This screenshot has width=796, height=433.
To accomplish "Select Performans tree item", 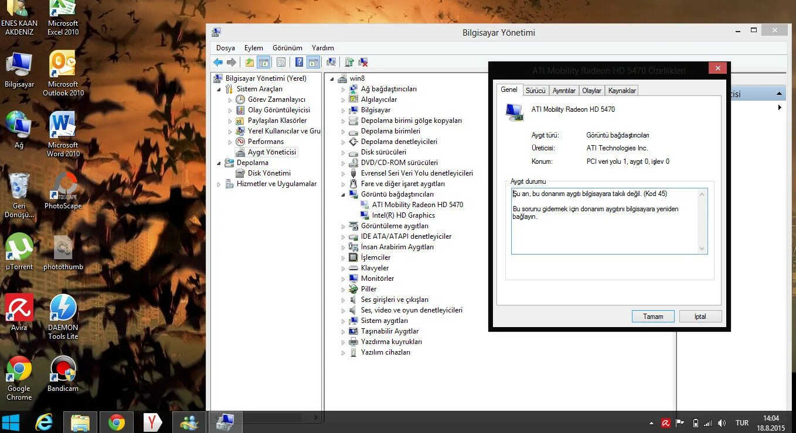I will click(266, 142).
